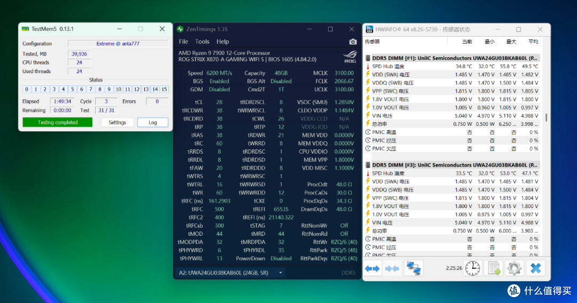The height and width of the screenshot is (303, 577).
Task: Select thread status box 8 in TestMem5
Action: (100, 89)
